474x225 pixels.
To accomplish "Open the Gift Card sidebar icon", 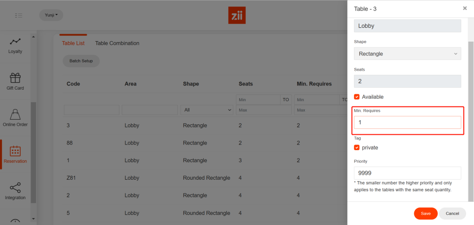I will click(x=15, y=78).
